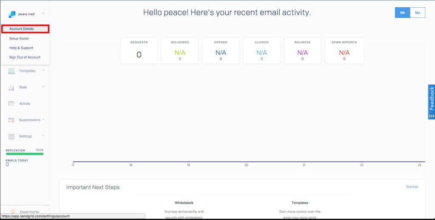Choose Sign Out of Account
Screen dimensions: 435x220
25,57
